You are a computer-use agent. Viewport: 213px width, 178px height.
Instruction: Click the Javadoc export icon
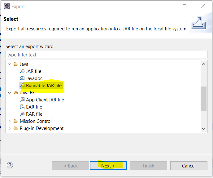pos(22,78)
